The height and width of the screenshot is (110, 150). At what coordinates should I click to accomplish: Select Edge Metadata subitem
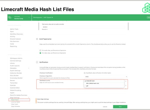point(15,106)
